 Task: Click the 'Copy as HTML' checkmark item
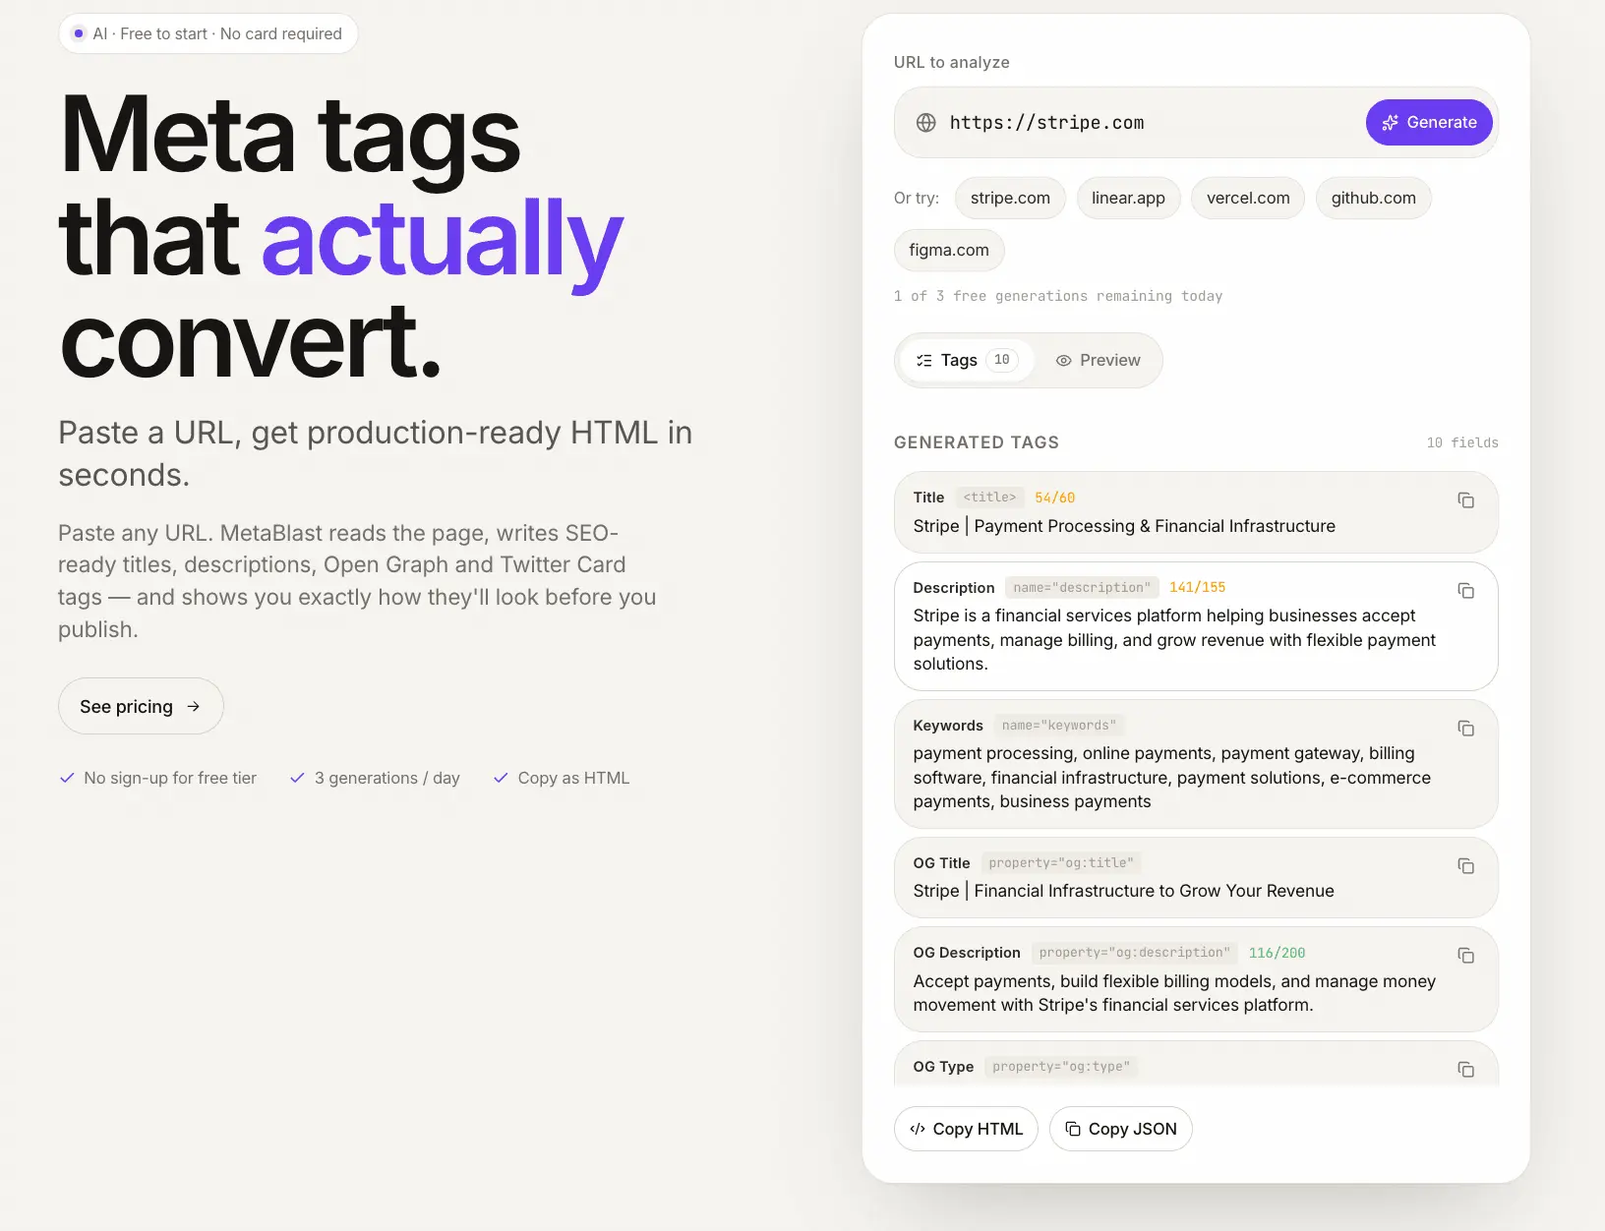561,778
